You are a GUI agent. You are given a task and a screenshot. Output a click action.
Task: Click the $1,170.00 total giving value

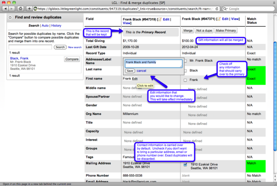tap(130, 41)
